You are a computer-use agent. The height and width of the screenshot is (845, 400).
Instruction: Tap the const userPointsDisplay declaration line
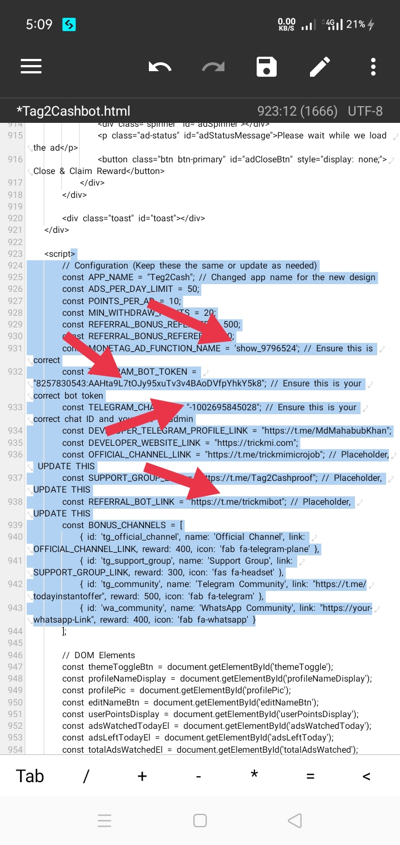[211, 714]
